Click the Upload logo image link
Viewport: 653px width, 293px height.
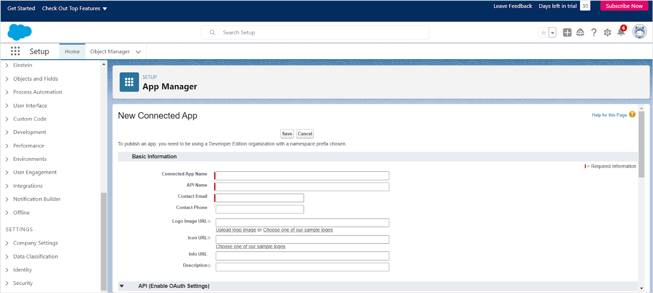pyautogui.click(x=236, y=230)
